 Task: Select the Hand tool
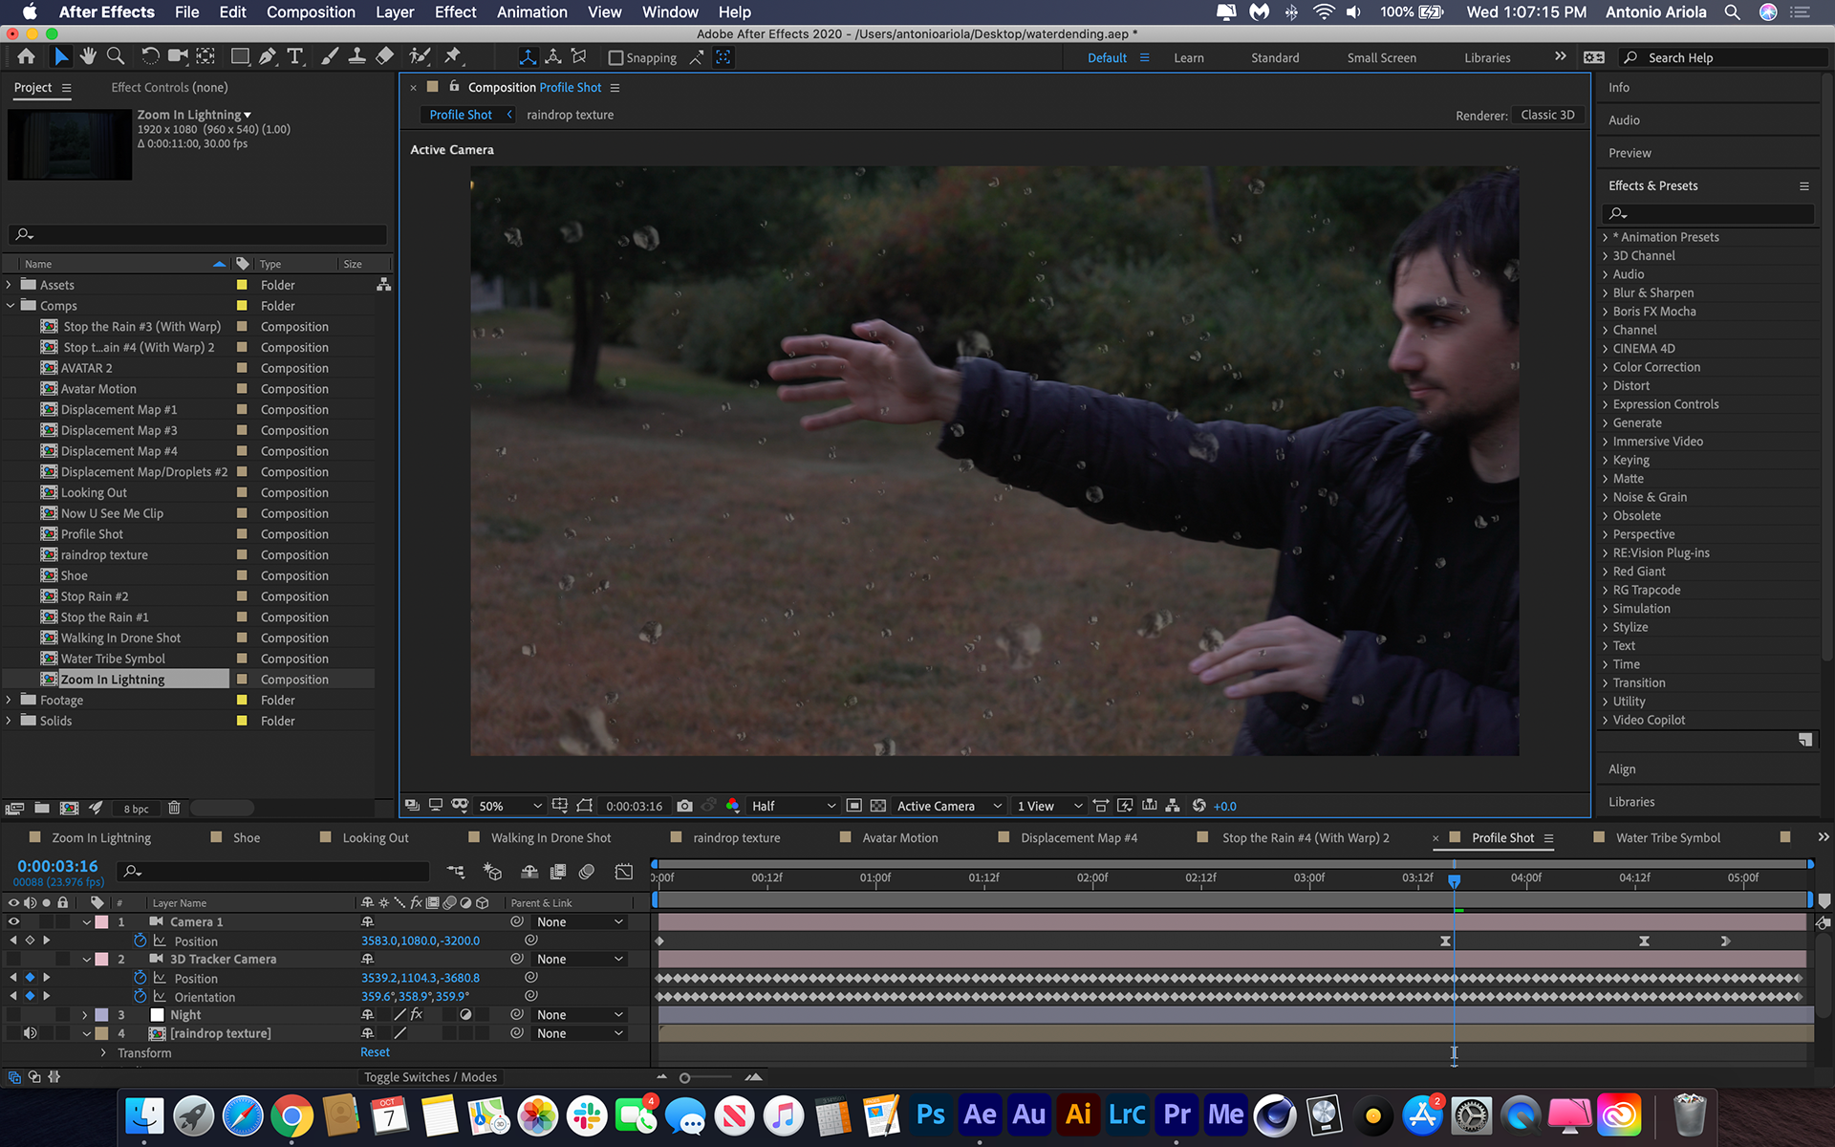click(88, 57)
